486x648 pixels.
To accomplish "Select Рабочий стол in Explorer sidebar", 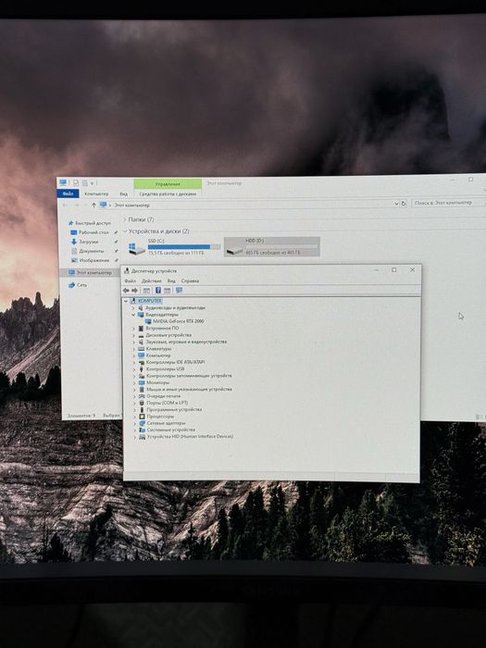I will click(x=93, y=232).
